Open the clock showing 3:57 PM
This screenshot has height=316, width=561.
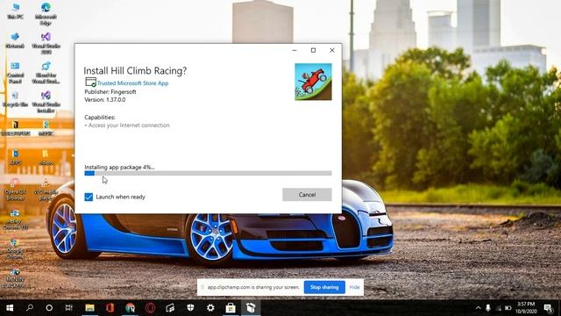pyautogui.click(x=526, y=308)
